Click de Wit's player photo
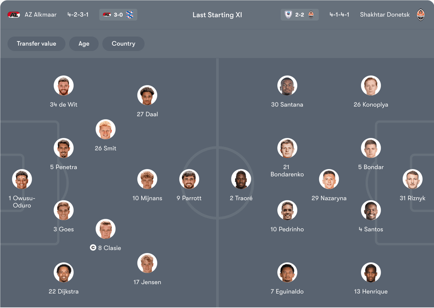This screenshot has height=308, width=434. coord(64,86)
